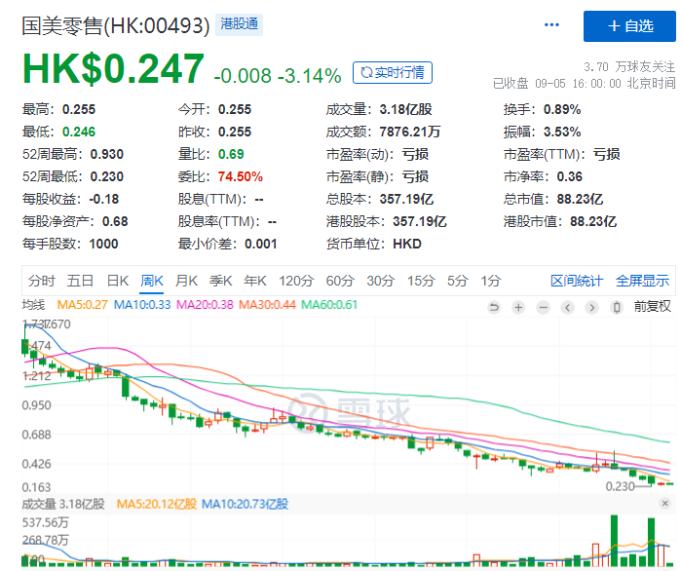681x571 pixels.
Task: Open the three-dot more options menu
Action: point(552,25)
